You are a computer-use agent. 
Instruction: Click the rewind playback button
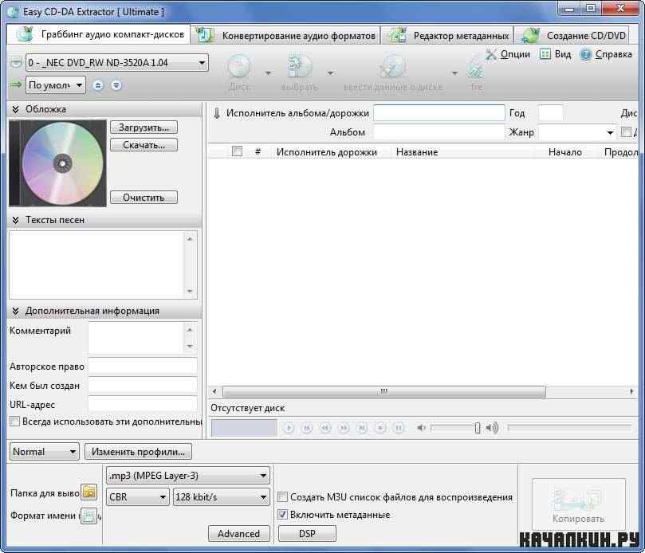325,428
